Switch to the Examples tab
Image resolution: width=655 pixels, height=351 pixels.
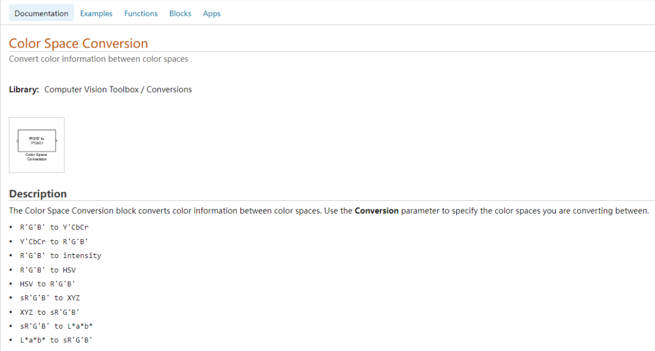click(x=96, y=14)
